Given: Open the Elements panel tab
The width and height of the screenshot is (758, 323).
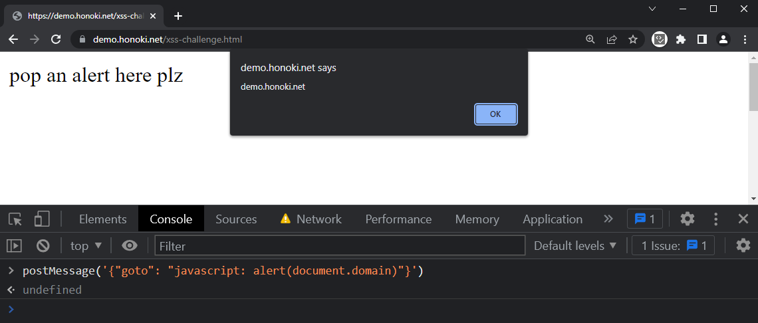Looking at the screenshot, I should [102, 219].
